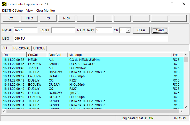Sort by the SrcCall column header
This screenshot has height=125, width=190.
coord(37,55)
